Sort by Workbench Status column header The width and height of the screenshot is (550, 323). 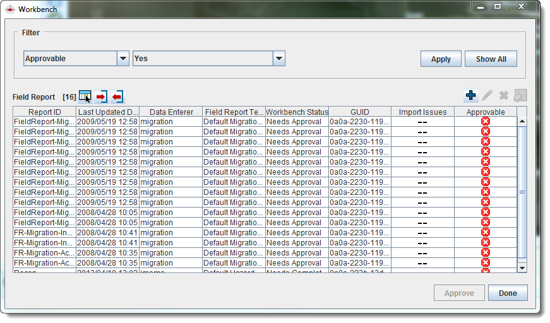coord(297,112)
